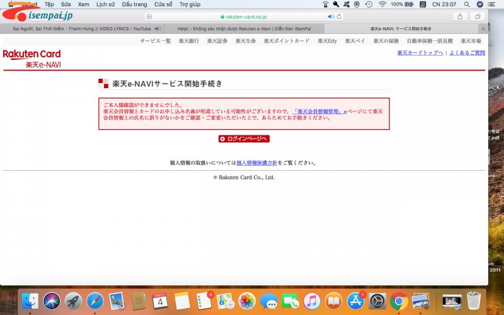Open the Lịch sử menu
Image resolution: width=504 pixels, height=315 pixels.
(x=105, y=4)
